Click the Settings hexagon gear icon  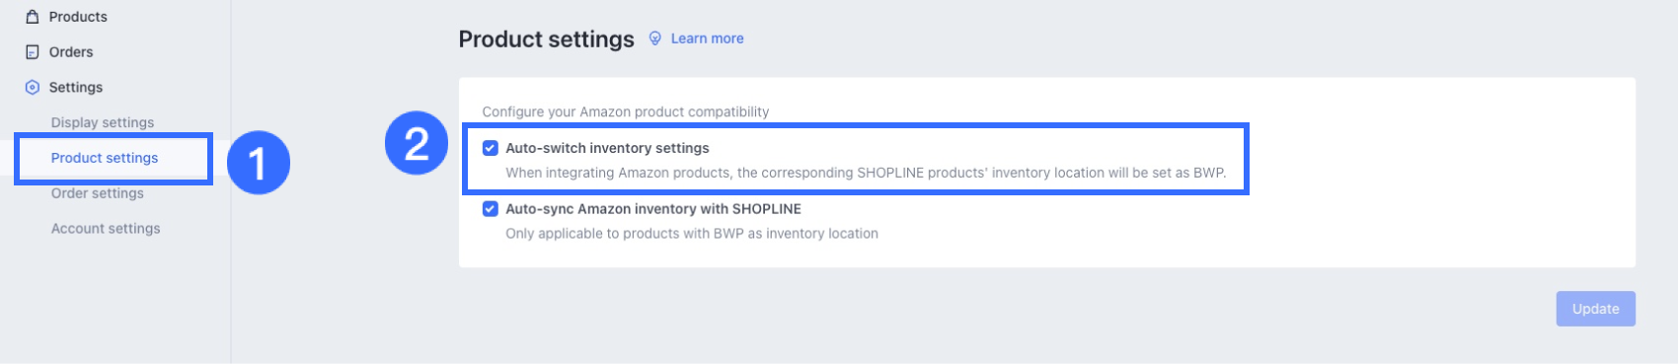(33, 88)
